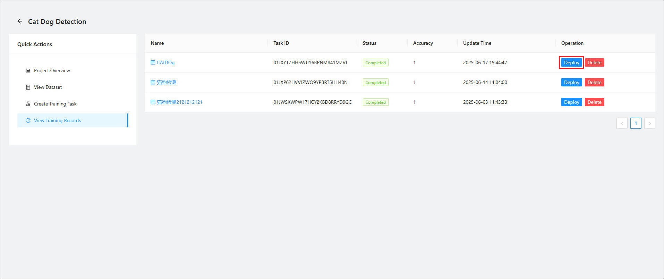This screenshot has width=664, height=279.
Task: Click the icon beside 猫狗检测 name
Action: (153, 82)
